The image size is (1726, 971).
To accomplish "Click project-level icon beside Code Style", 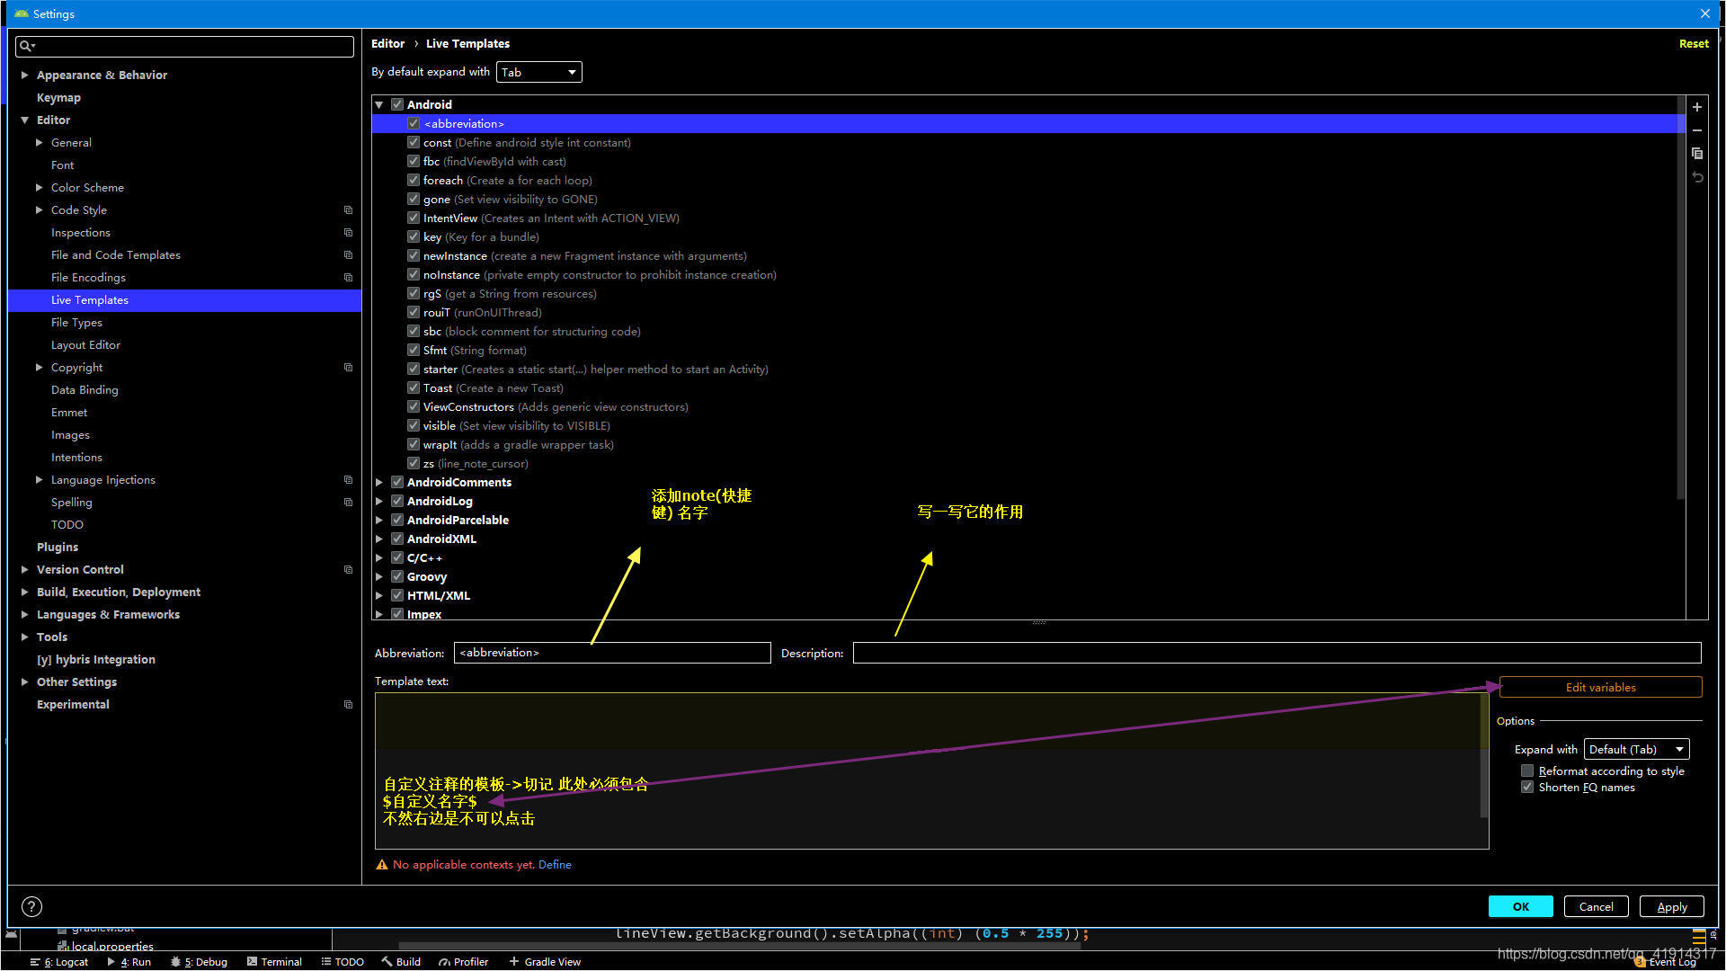I will click(348, 210).
